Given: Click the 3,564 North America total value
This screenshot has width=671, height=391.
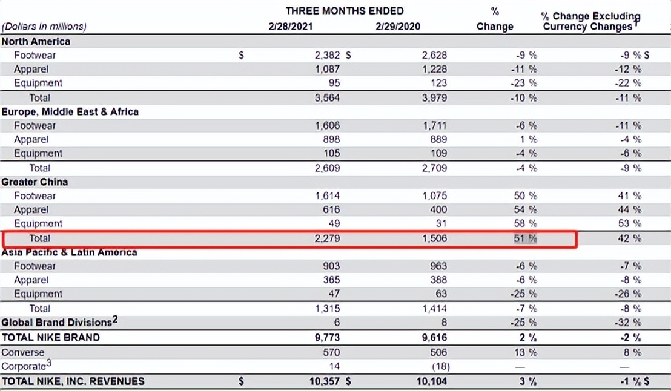Looking at the screenshot, I should [328, 97].
